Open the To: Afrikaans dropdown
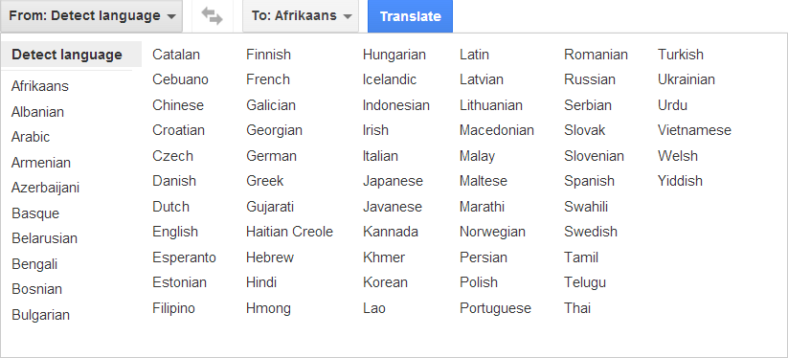This screenshot has width=788, height=358. (x=301, y=16)
